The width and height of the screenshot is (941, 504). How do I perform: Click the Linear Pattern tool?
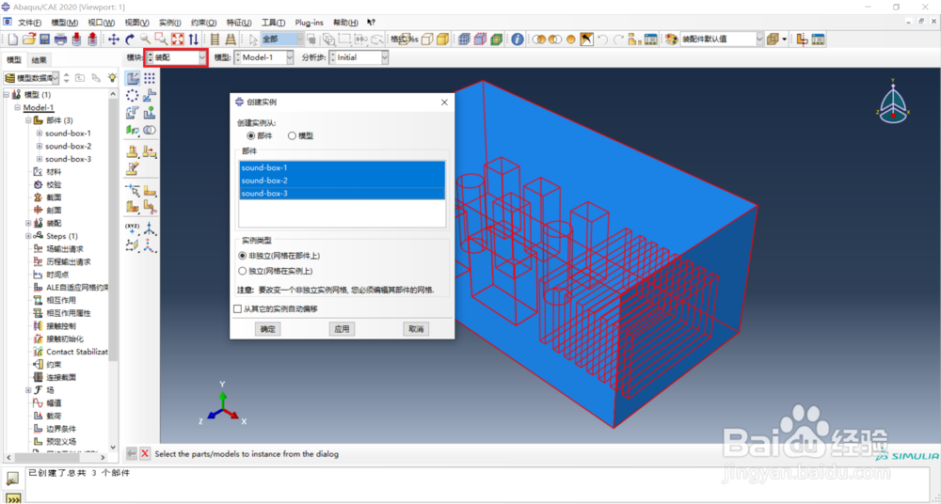pos(150,78)
